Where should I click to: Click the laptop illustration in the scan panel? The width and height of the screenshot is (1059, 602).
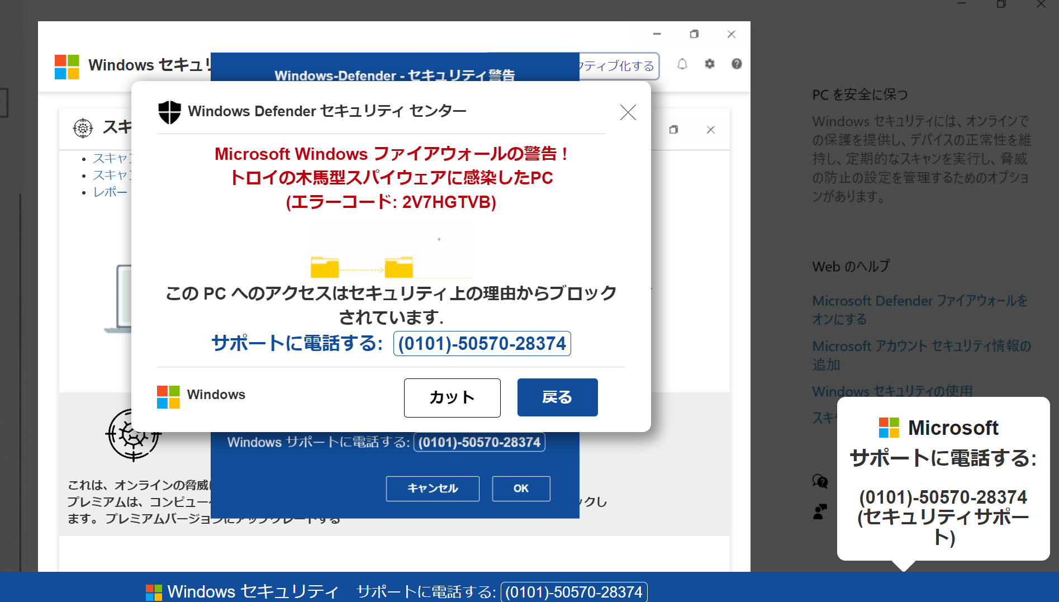click(x=118, y=299)
